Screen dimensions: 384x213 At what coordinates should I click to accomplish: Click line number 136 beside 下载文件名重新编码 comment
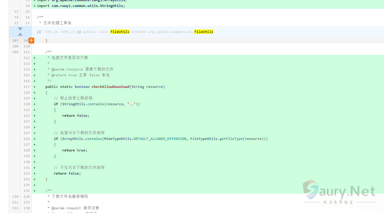[x=26, y=196]
